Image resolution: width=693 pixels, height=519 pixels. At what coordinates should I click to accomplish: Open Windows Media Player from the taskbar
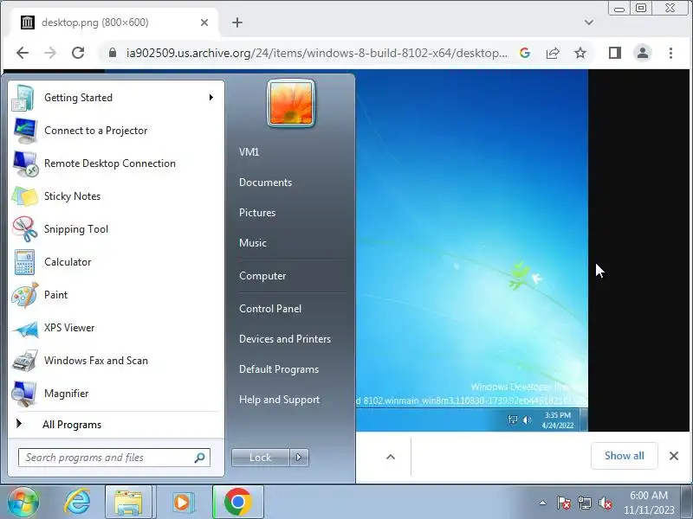coord(182,503)
